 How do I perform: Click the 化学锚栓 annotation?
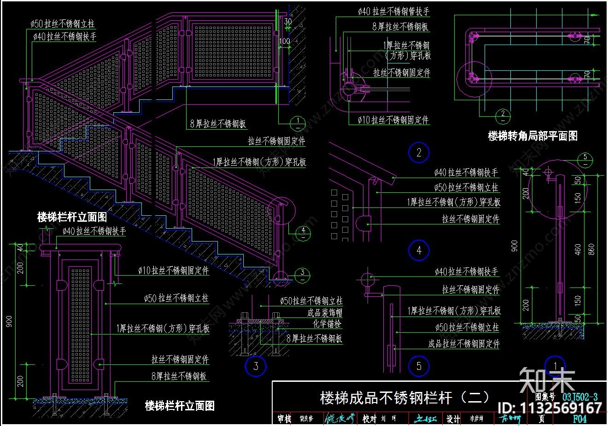point(328,324)
